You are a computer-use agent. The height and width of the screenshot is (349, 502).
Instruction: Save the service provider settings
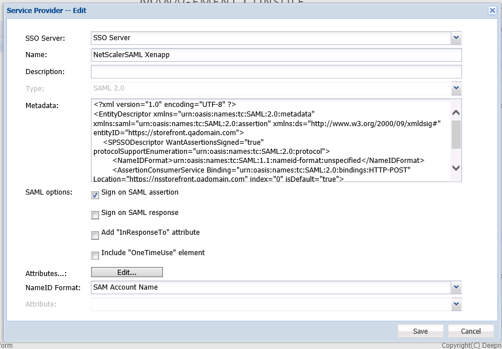[x=420, y=331]
